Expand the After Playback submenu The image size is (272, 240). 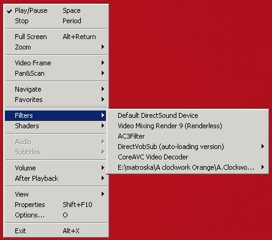click(56, 178)
